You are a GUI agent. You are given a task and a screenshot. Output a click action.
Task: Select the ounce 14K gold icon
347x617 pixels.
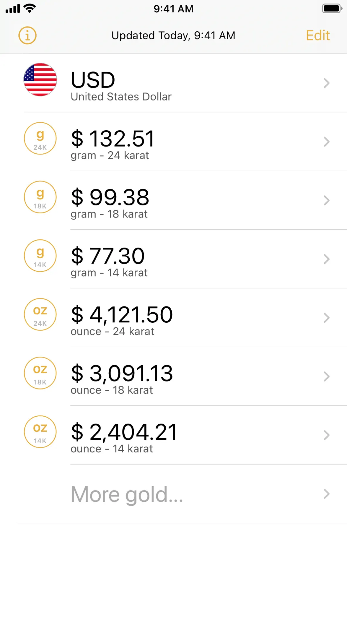tap(40, 432)
